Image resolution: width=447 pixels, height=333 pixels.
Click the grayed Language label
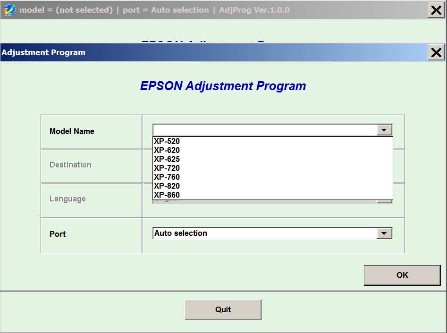67,199
